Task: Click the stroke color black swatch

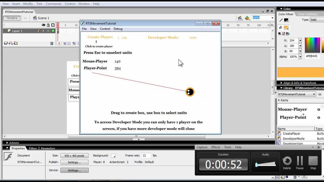Action: (286, 20)
